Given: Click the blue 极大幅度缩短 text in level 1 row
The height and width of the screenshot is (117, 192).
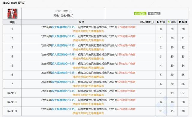Looking at the screenshot, I should click(x=59, y=27).
